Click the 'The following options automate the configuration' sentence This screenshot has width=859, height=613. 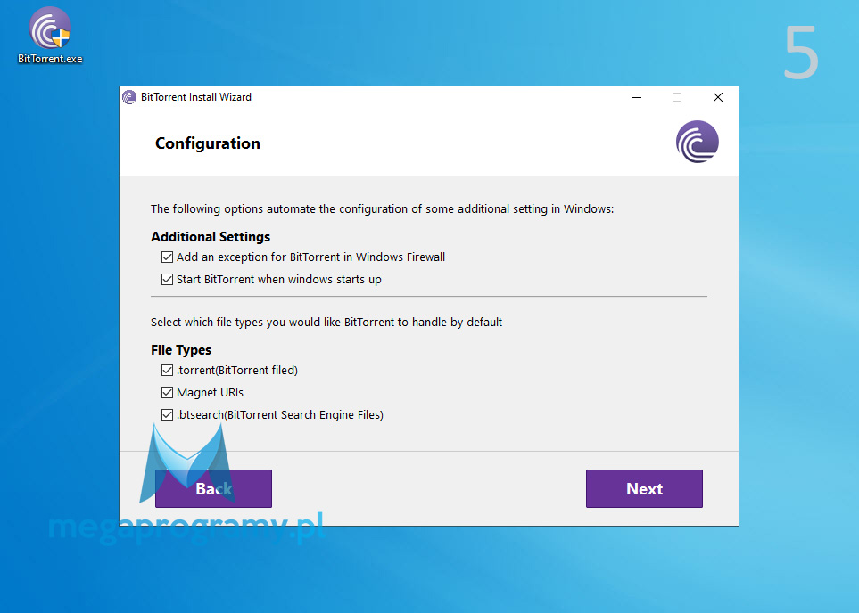[x=383, y=209]
